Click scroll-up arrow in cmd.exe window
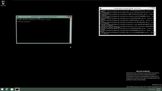The width and height of the screenshot is (162, 91). [70, 19]
